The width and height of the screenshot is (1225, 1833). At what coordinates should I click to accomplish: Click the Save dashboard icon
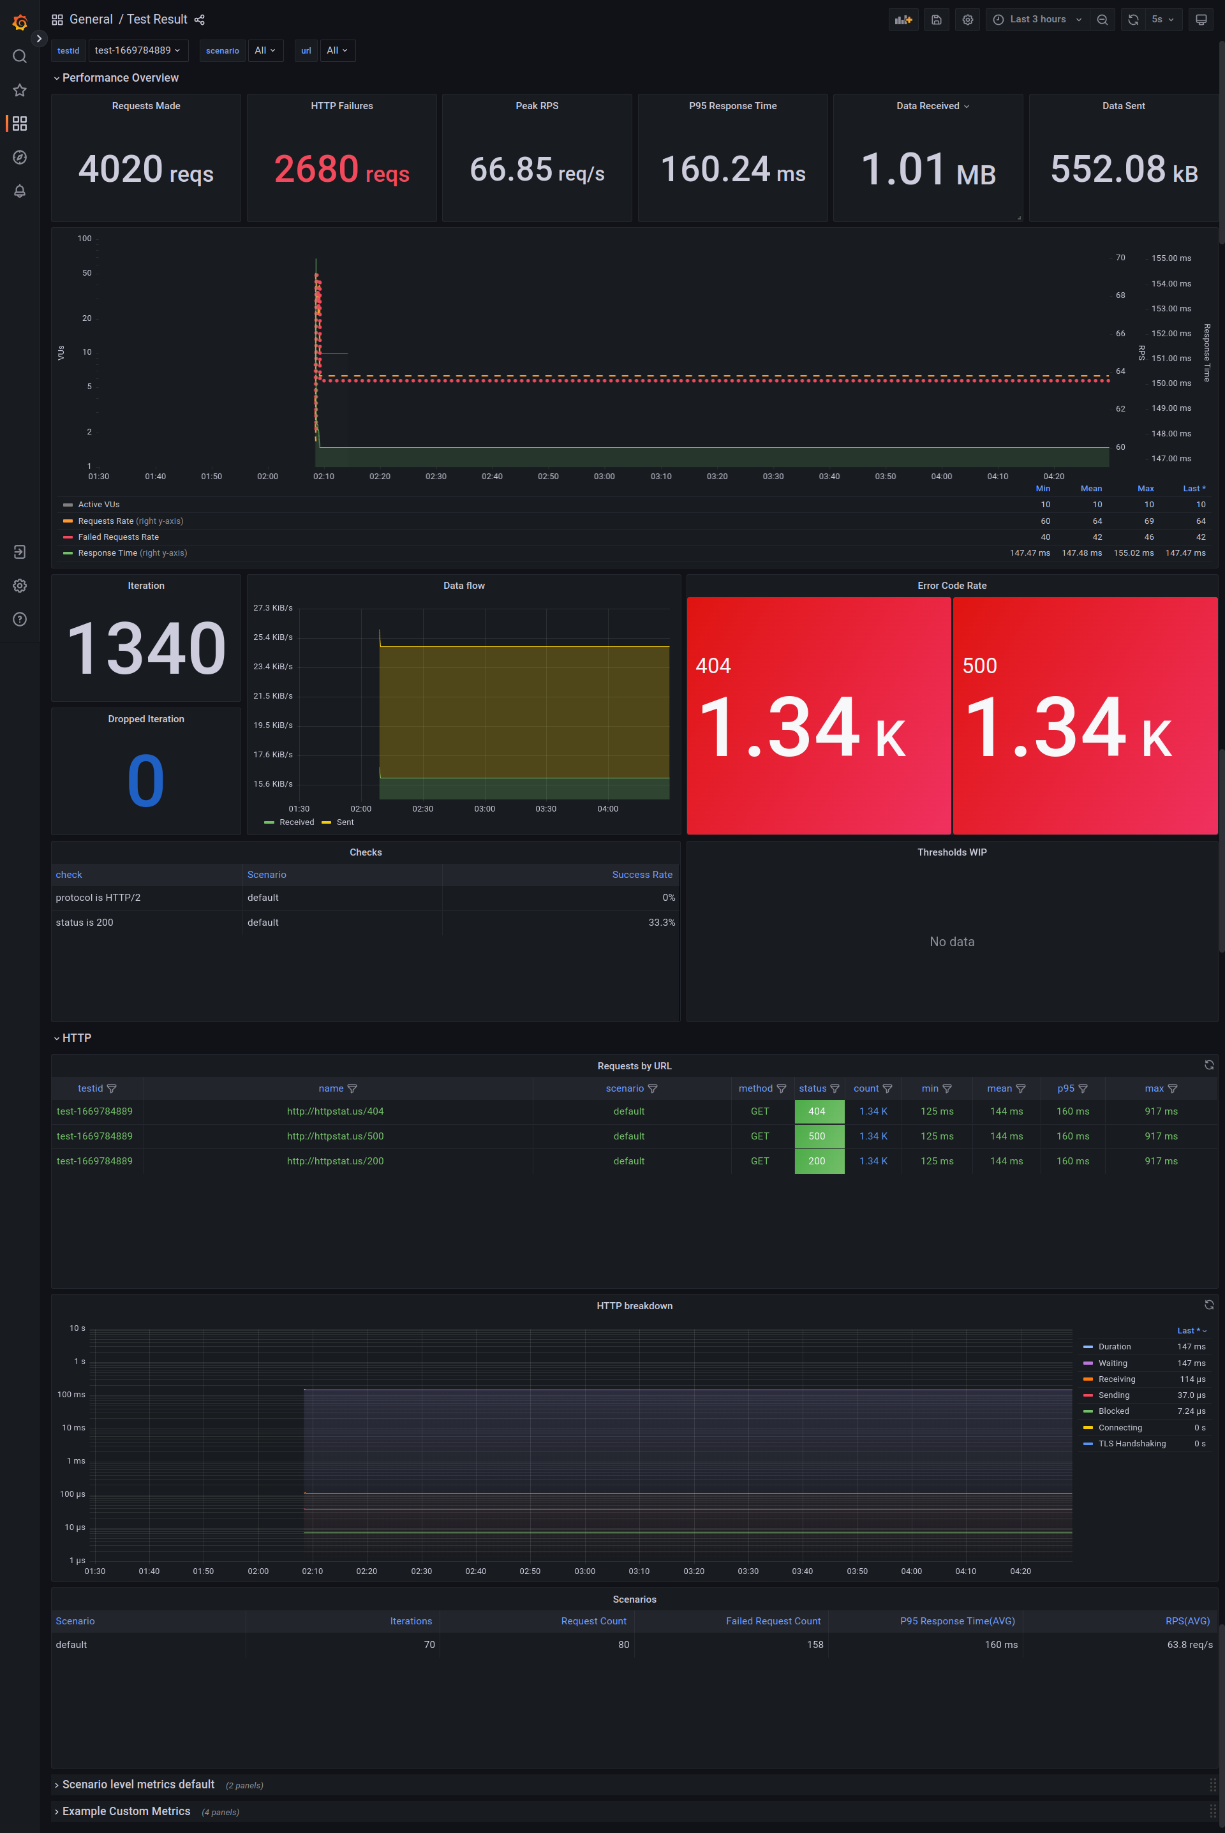pyautogui.click(x=936, y=20)
